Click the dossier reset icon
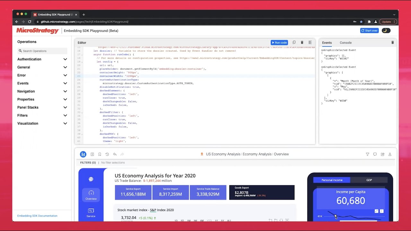411x231 pixels. coord(107,154)
